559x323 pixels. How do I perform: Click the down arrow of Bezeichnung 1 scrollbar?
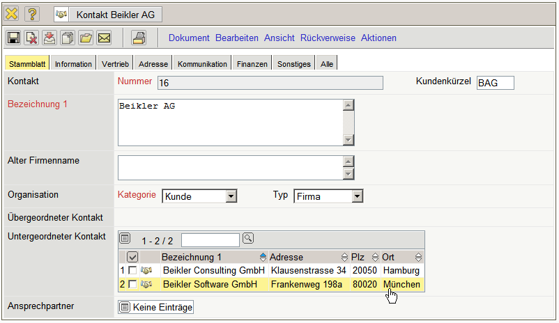point(349,141)
